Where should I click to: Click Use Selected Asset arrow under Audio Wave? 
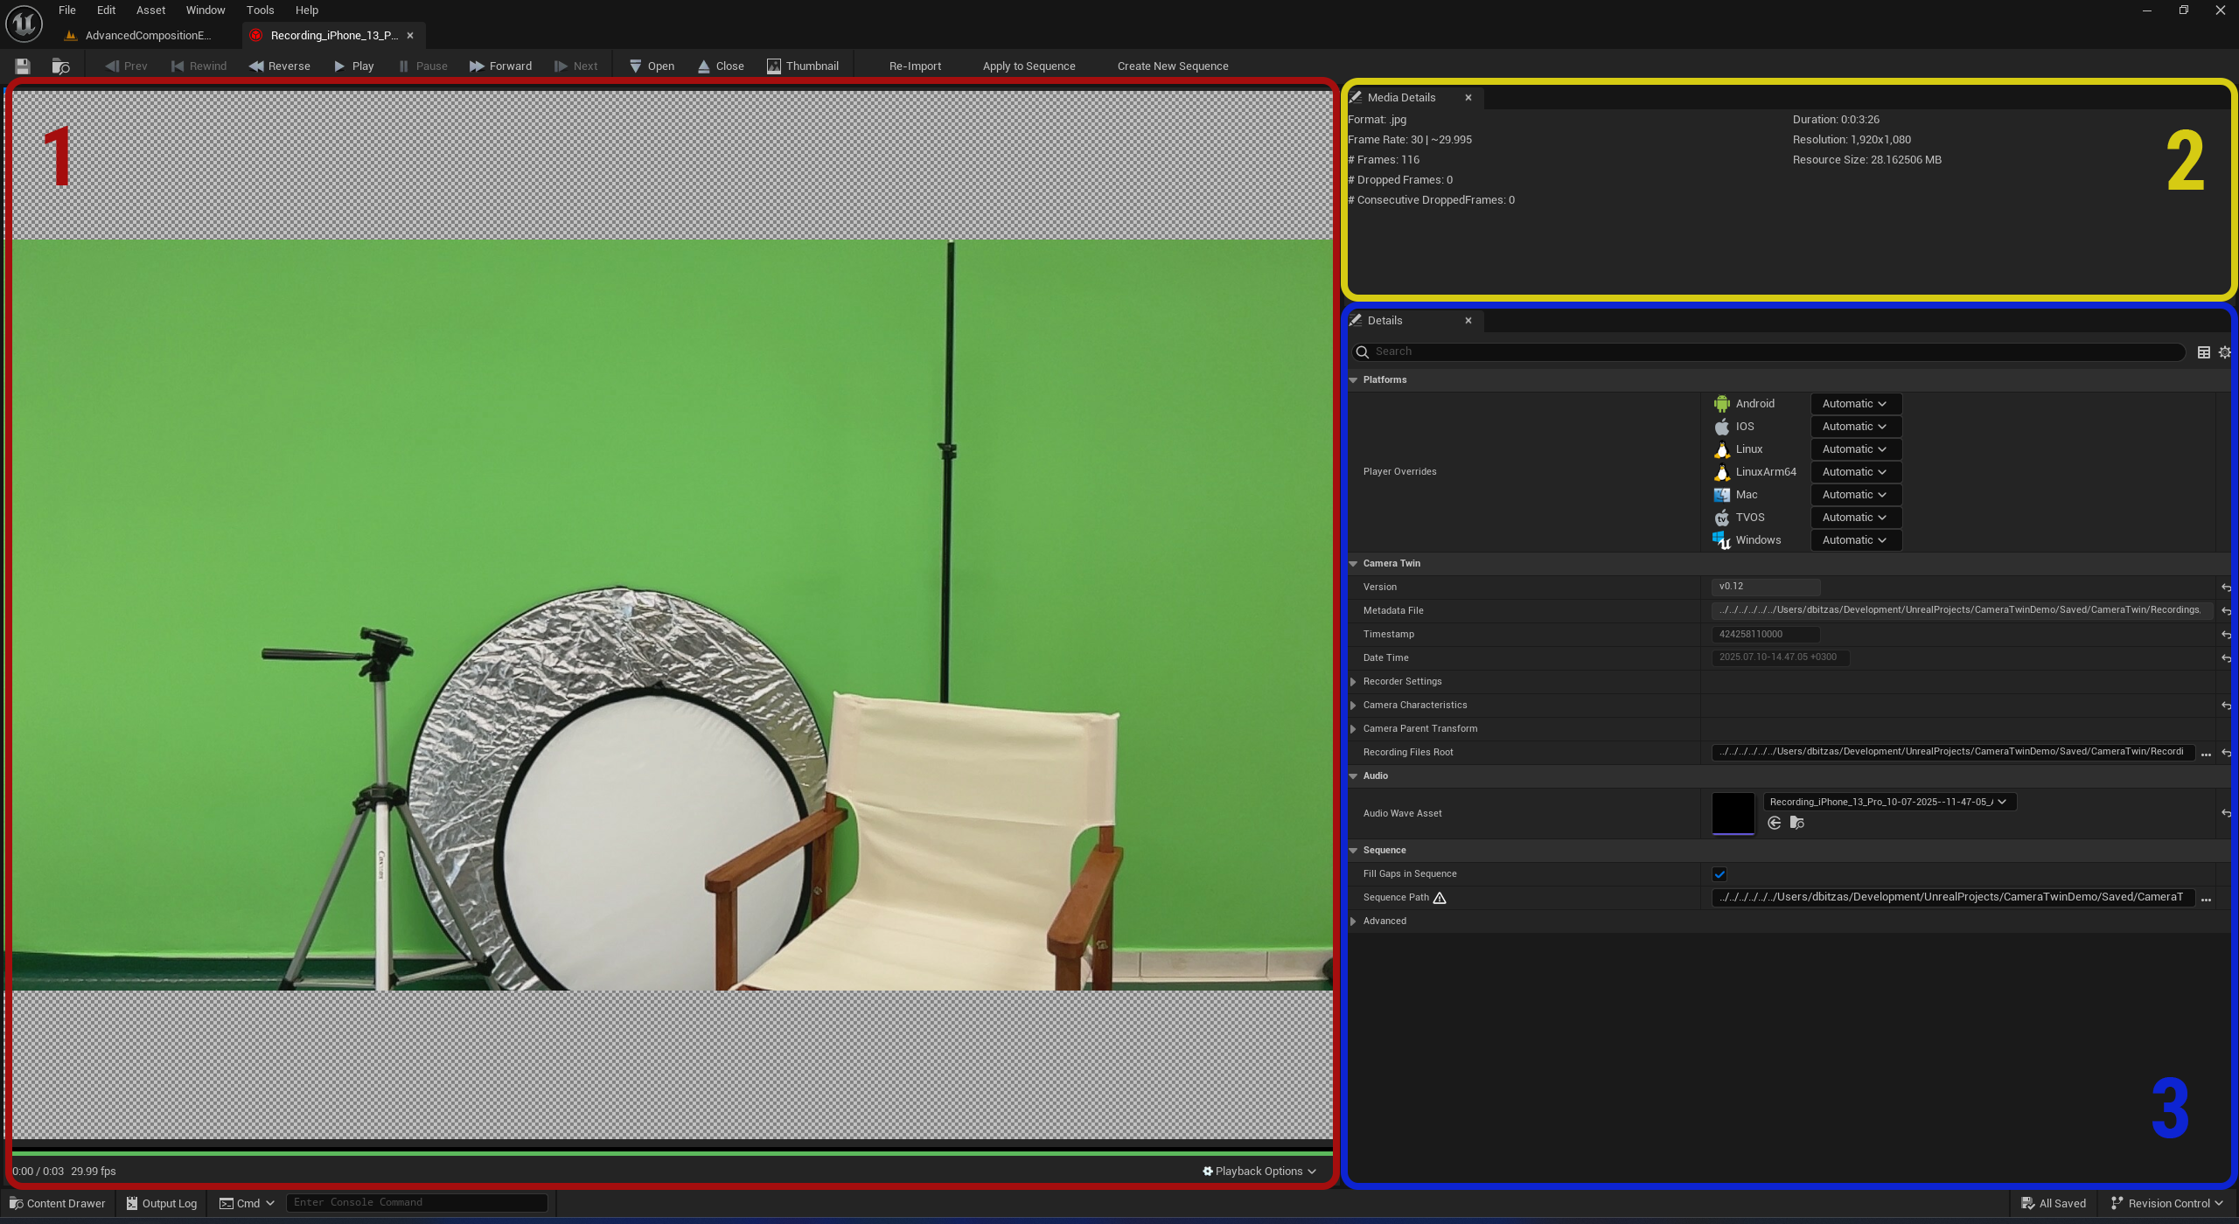pos(1774,823)
